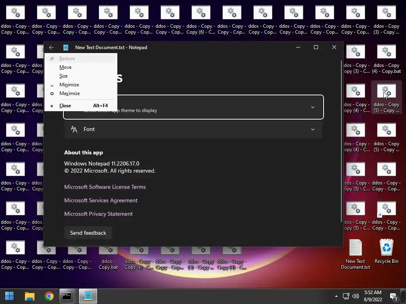Open Microsoft Software License Terms link
This screenshot has width=406, height=304.
(x=105, y=187)
